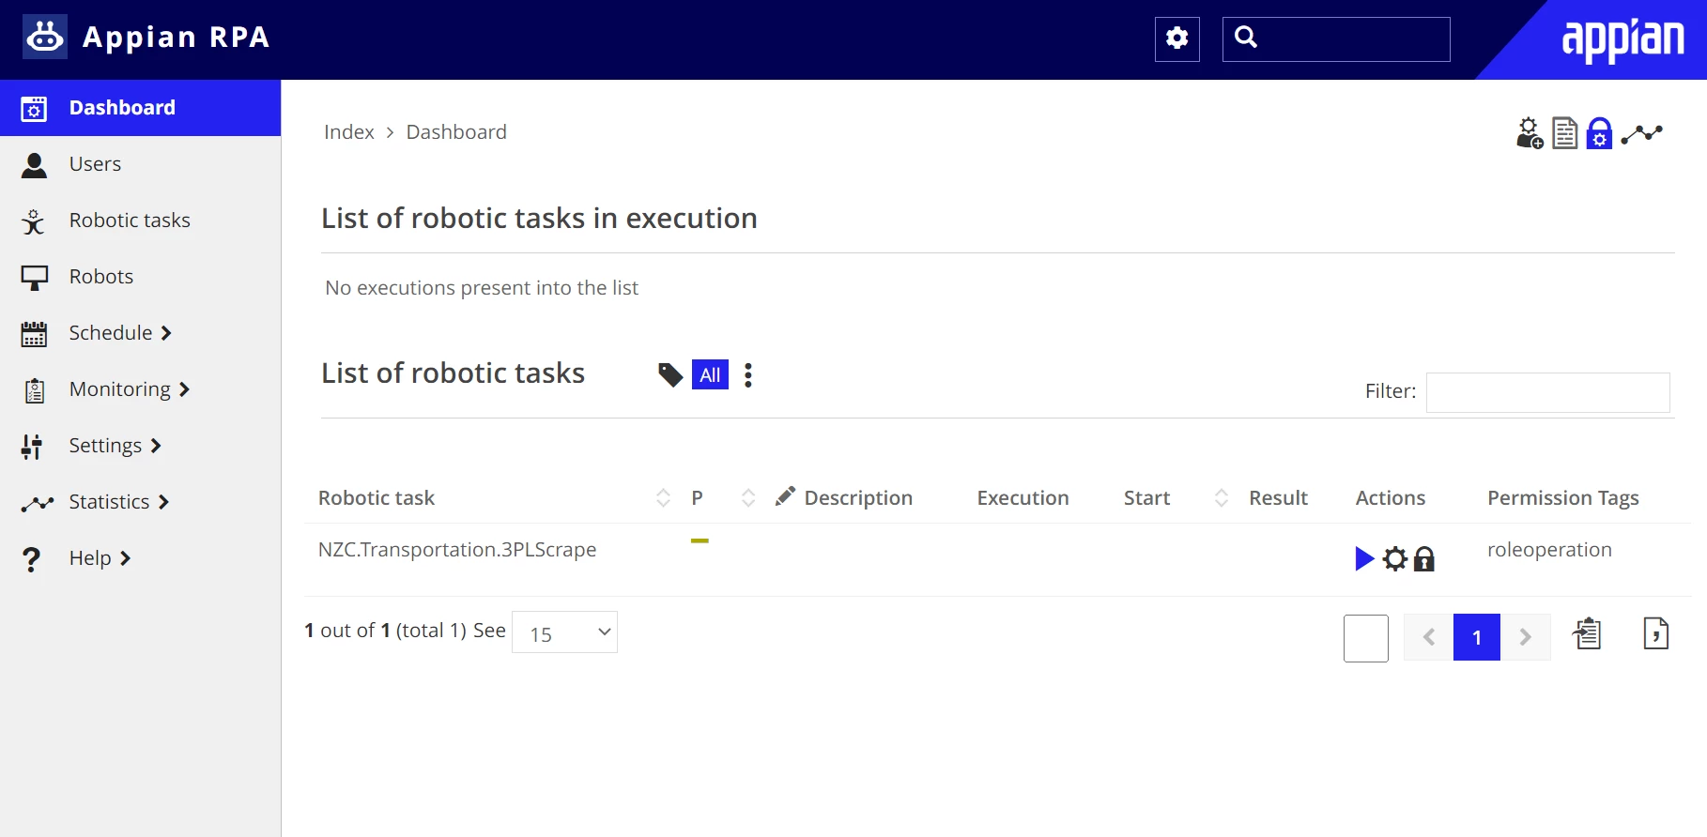Screen dimensions: 1707x837
Task: Click the priority indicator dash for NZC task
Action: click(700, 541)
